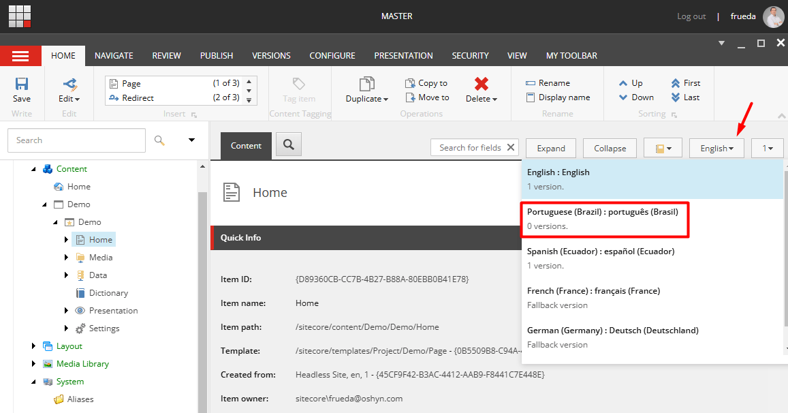The width and height of the screenshot is (788, 413).
Task: Click the Save floppy disk icon
Action: pos(22,84)
